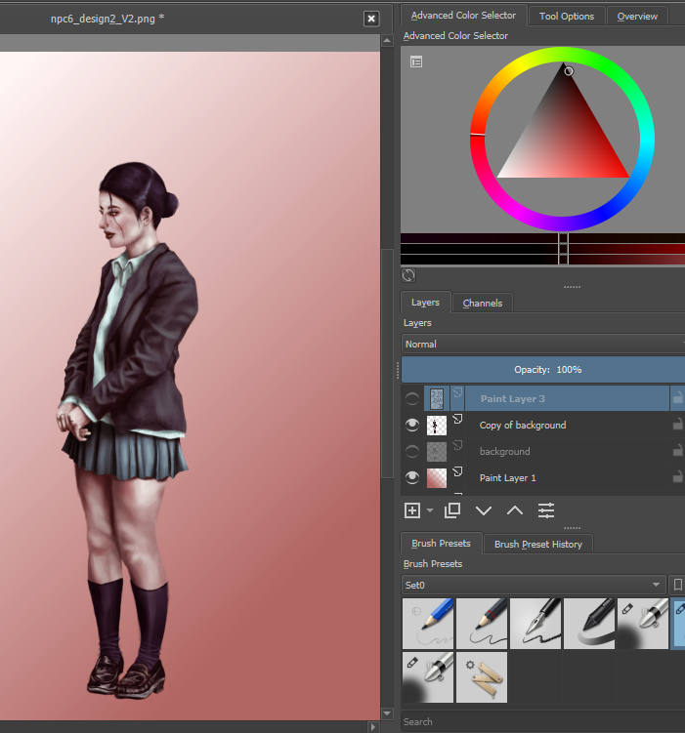Add a new paint layer
Viewport: 685px width, 733px height.
pos(412,510)
